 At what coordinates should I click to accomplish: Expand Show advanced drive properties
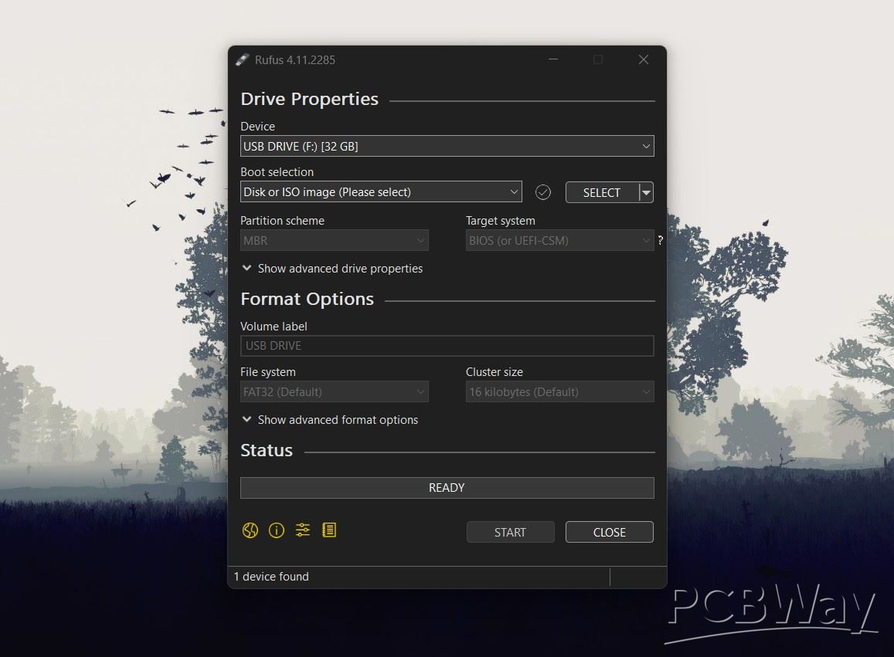coord(332,269)
